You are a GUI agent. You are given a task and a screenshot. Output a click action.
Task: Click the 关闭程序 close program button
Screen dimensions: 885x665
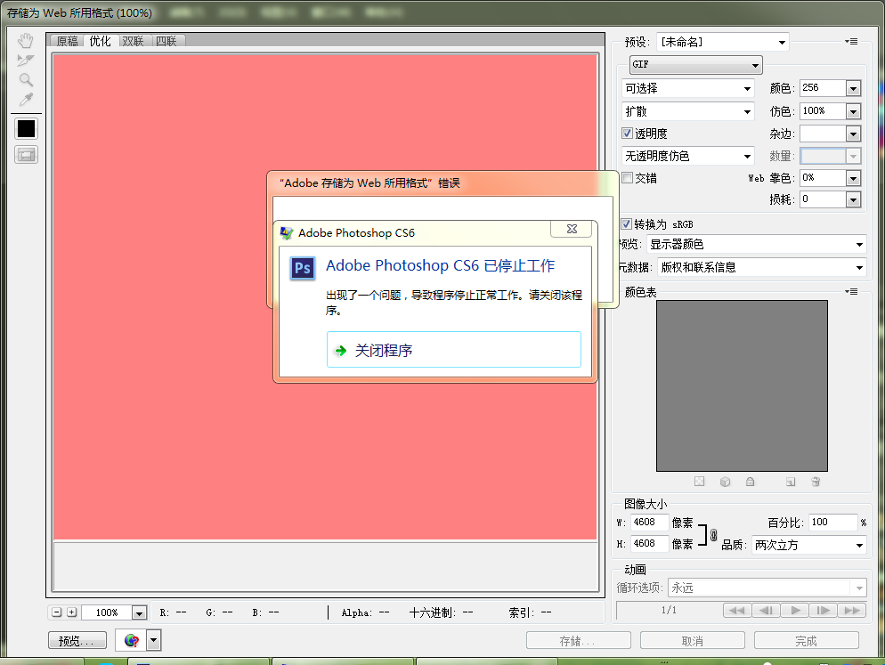[454, 350]
